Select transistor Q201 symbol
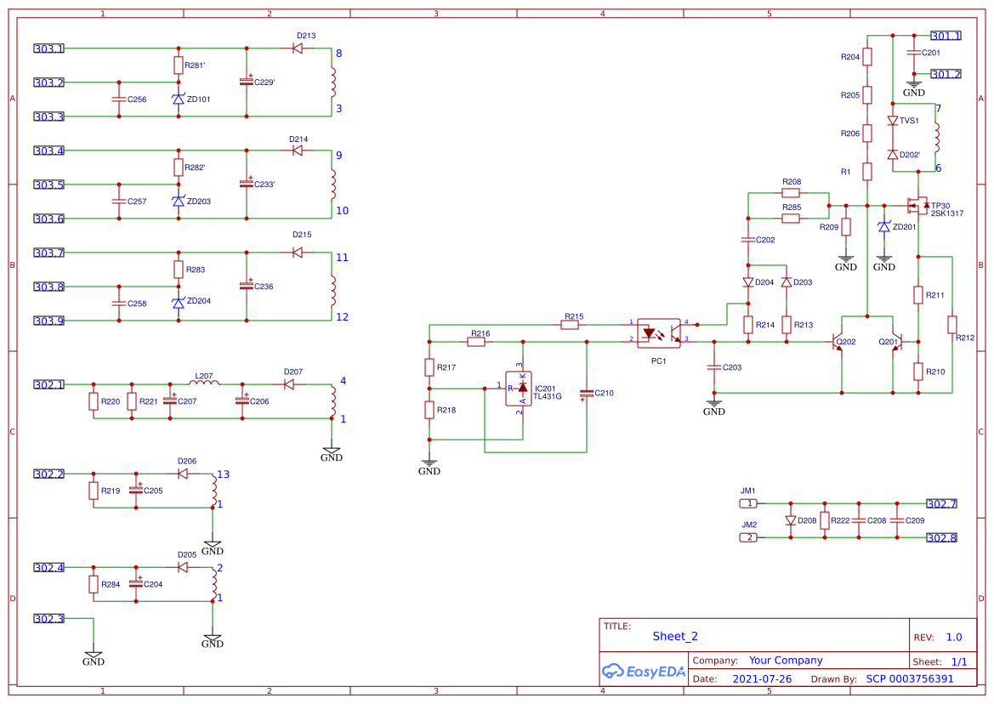 point(901,343)
